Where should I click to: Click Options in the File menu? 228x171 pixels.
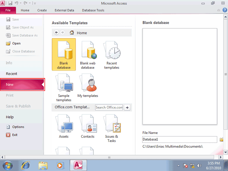[15, 127]
